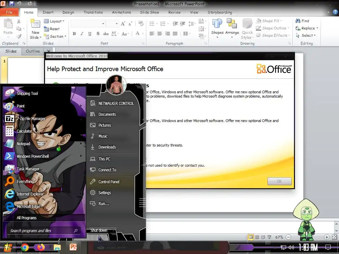This screenshot has height=254, width=339.
Task: Align text left in Paragraph group
Action: (x=152, y=34)
